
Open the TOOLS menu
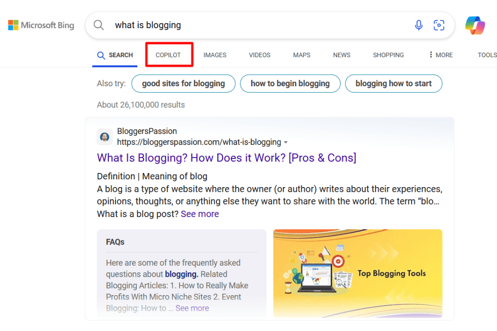point(486,55)
